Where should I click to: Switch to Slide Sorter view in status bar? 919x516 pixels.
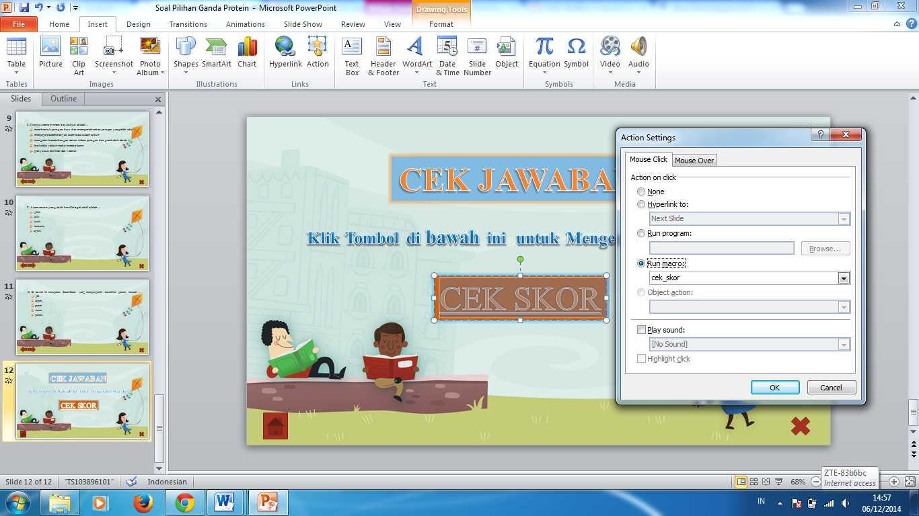(x=753, y=482)
